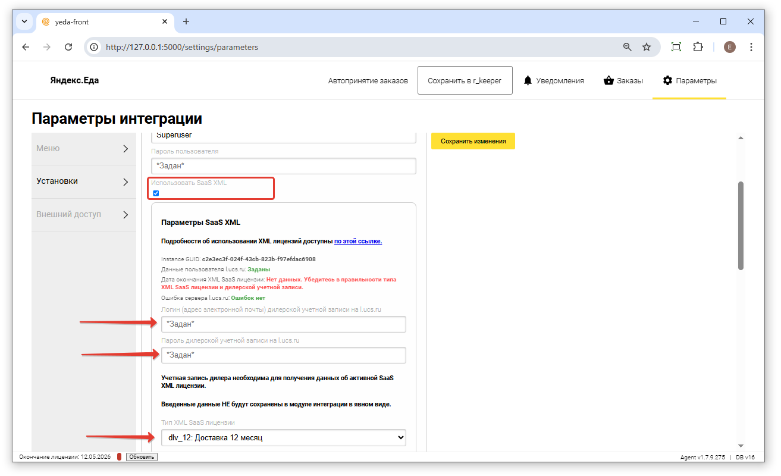Click the browser address bar URL
Image resolution: width=781 pixels, height=476 pixels.
click(182, 47)
